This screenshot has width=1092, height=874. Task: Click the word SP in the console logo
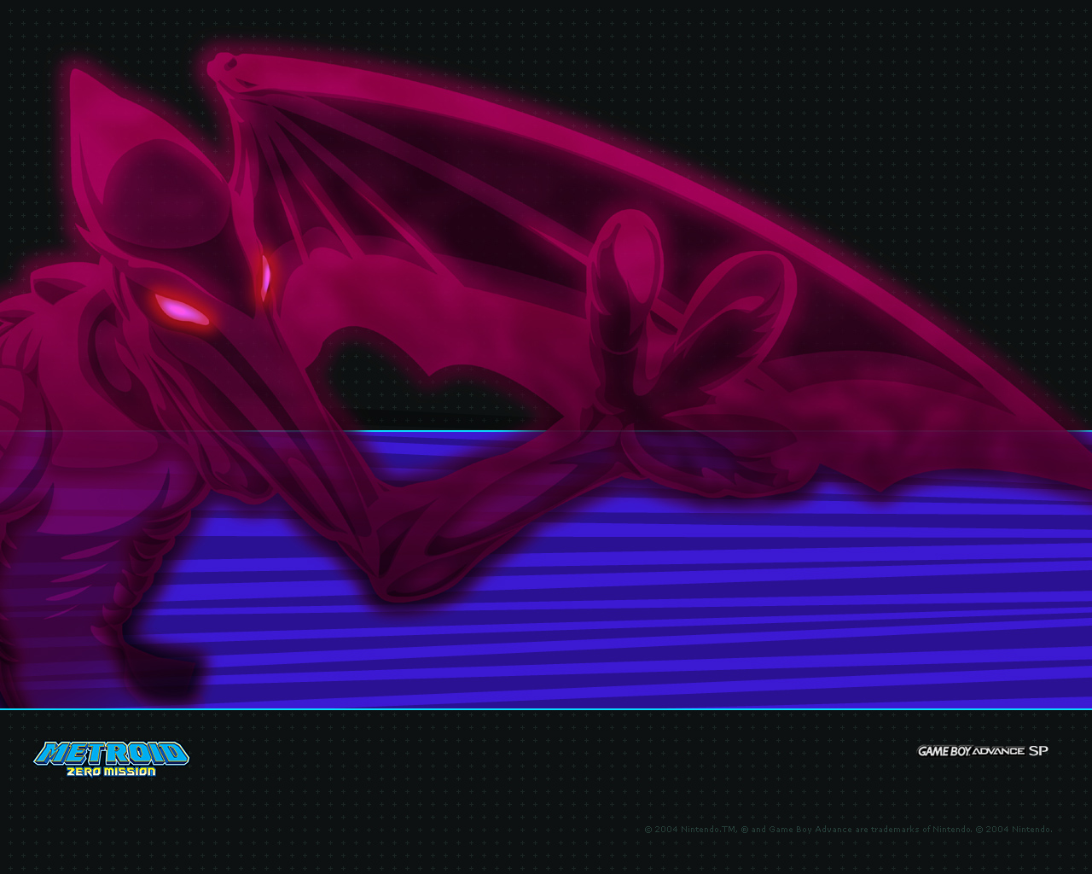coord(1038,750)
